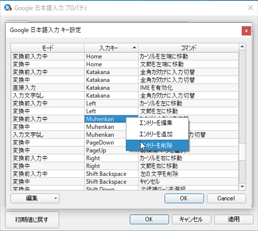Image resolution: width=258 pixels, height=231 pixels.
Task: Click the Google Japanese Input title bar icon
Action: [7, 8]
